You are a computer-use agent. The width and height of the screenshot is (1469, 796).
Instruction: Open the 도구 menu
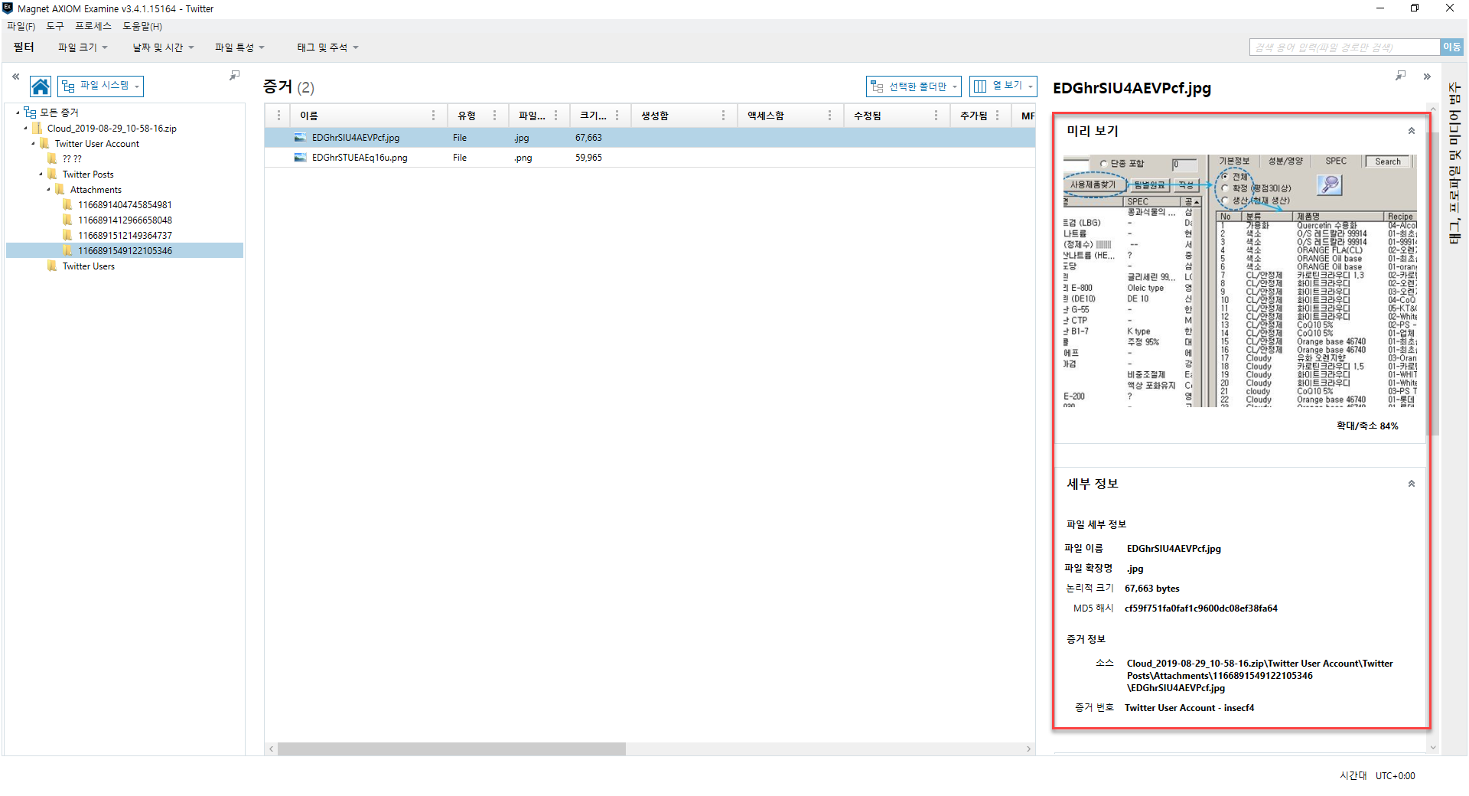55,26
